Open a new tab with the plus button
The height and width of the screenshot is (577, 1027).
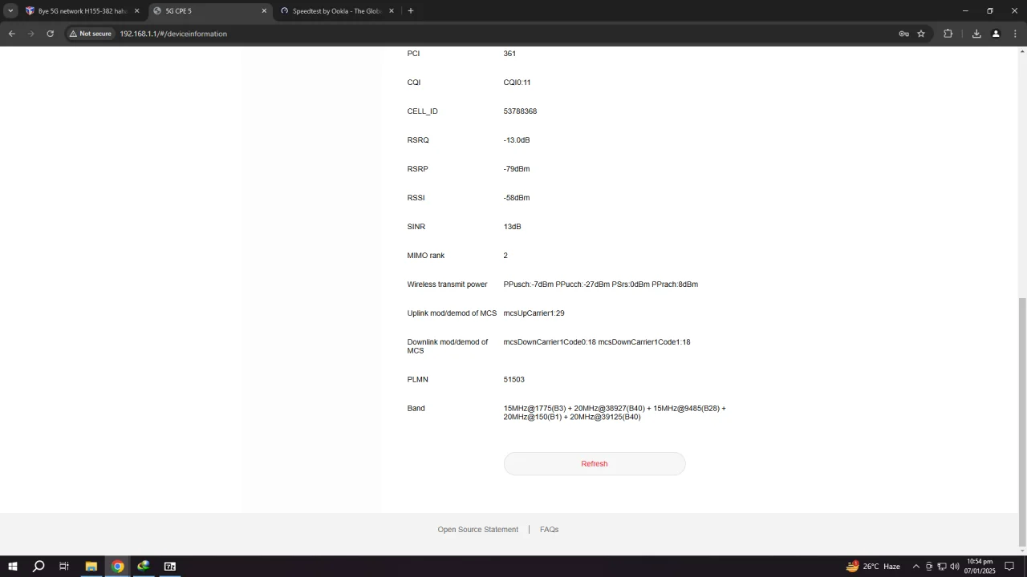410,11
